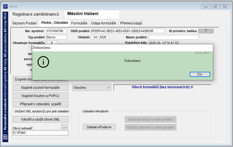The image size is (233, 147).
Task: Click Načíst odpověď o stavu podání
Action: [150, 127]
